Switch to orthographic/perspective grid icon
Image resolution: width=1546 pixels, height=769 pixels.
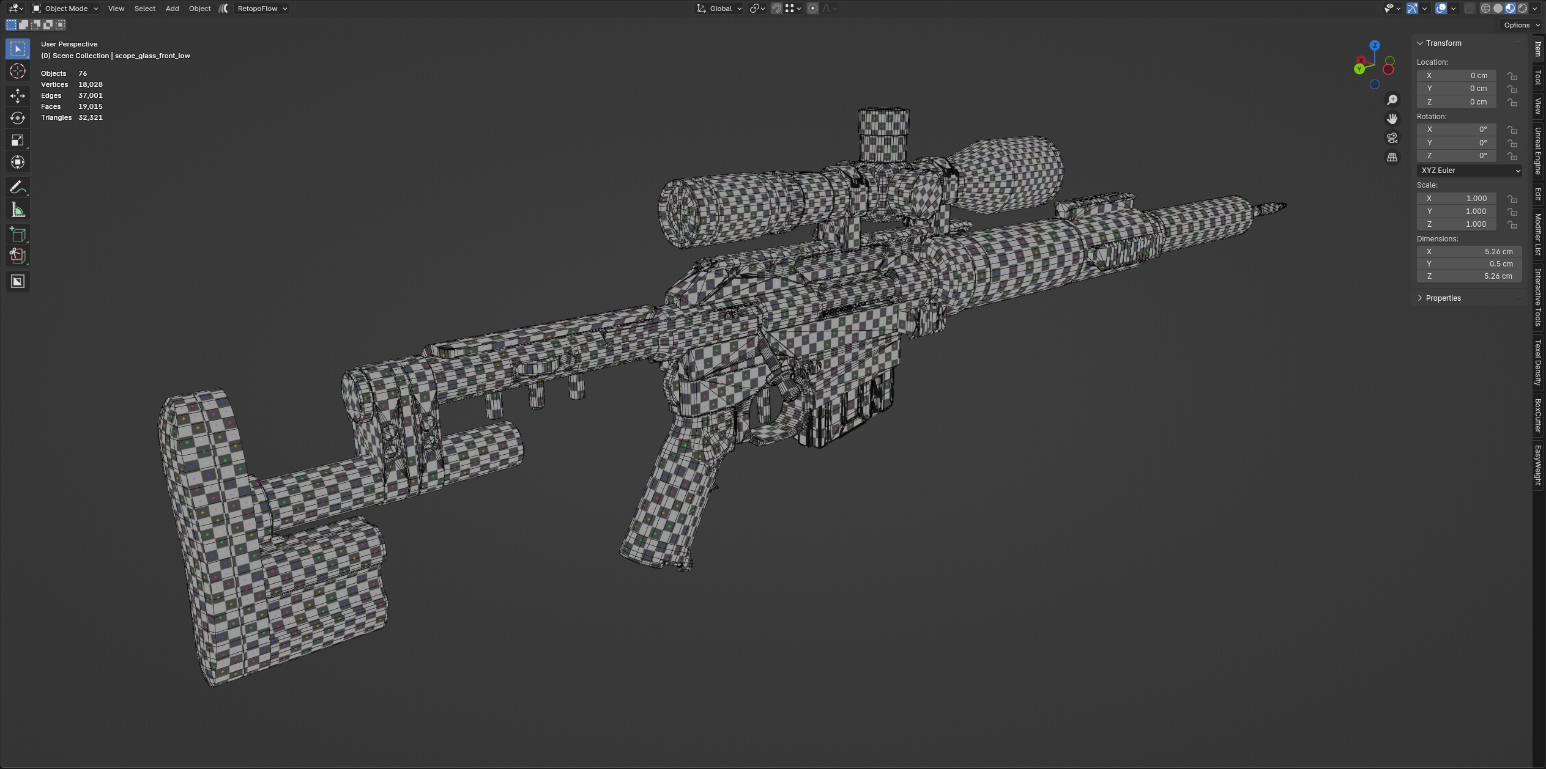point(1392,157)
